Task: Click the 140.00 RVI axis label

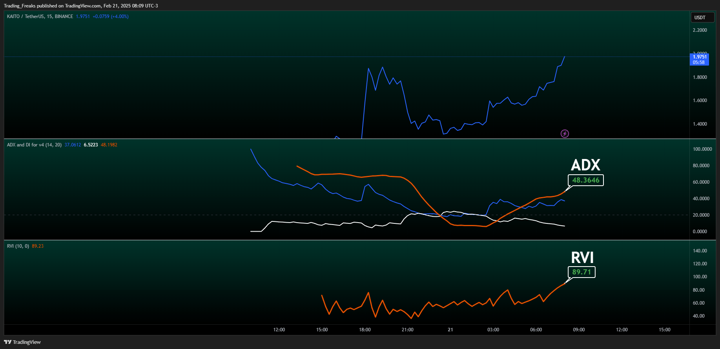Action: click(700, 251)
